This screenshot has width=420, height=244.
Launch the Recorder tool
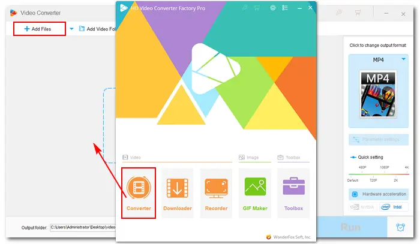(216, 193)
